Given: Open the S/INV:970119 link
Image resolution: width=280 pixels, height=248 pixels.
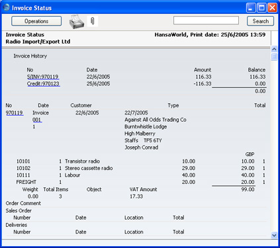Looking at the screenshot, I should point(43,77).
